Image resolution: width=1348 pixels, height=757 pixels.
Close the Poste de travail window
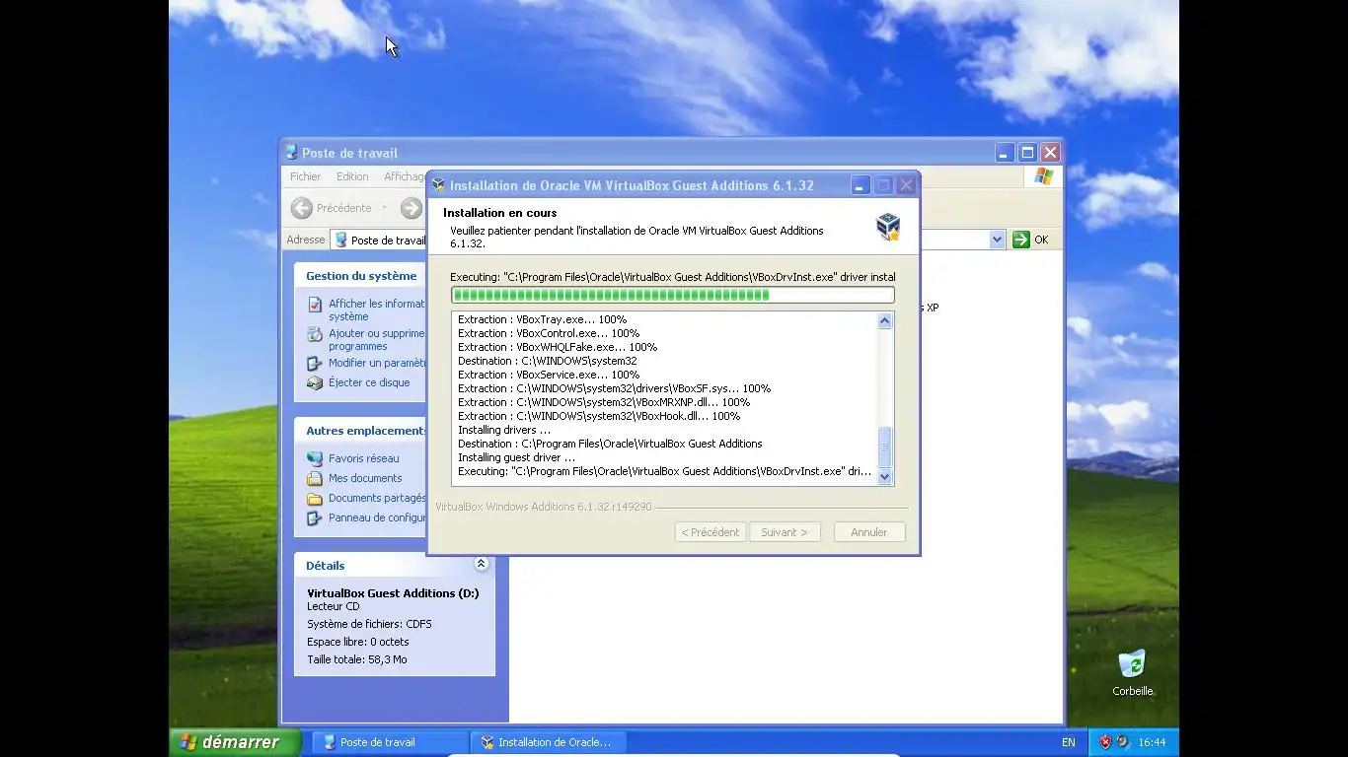[x=1050, y=153]
